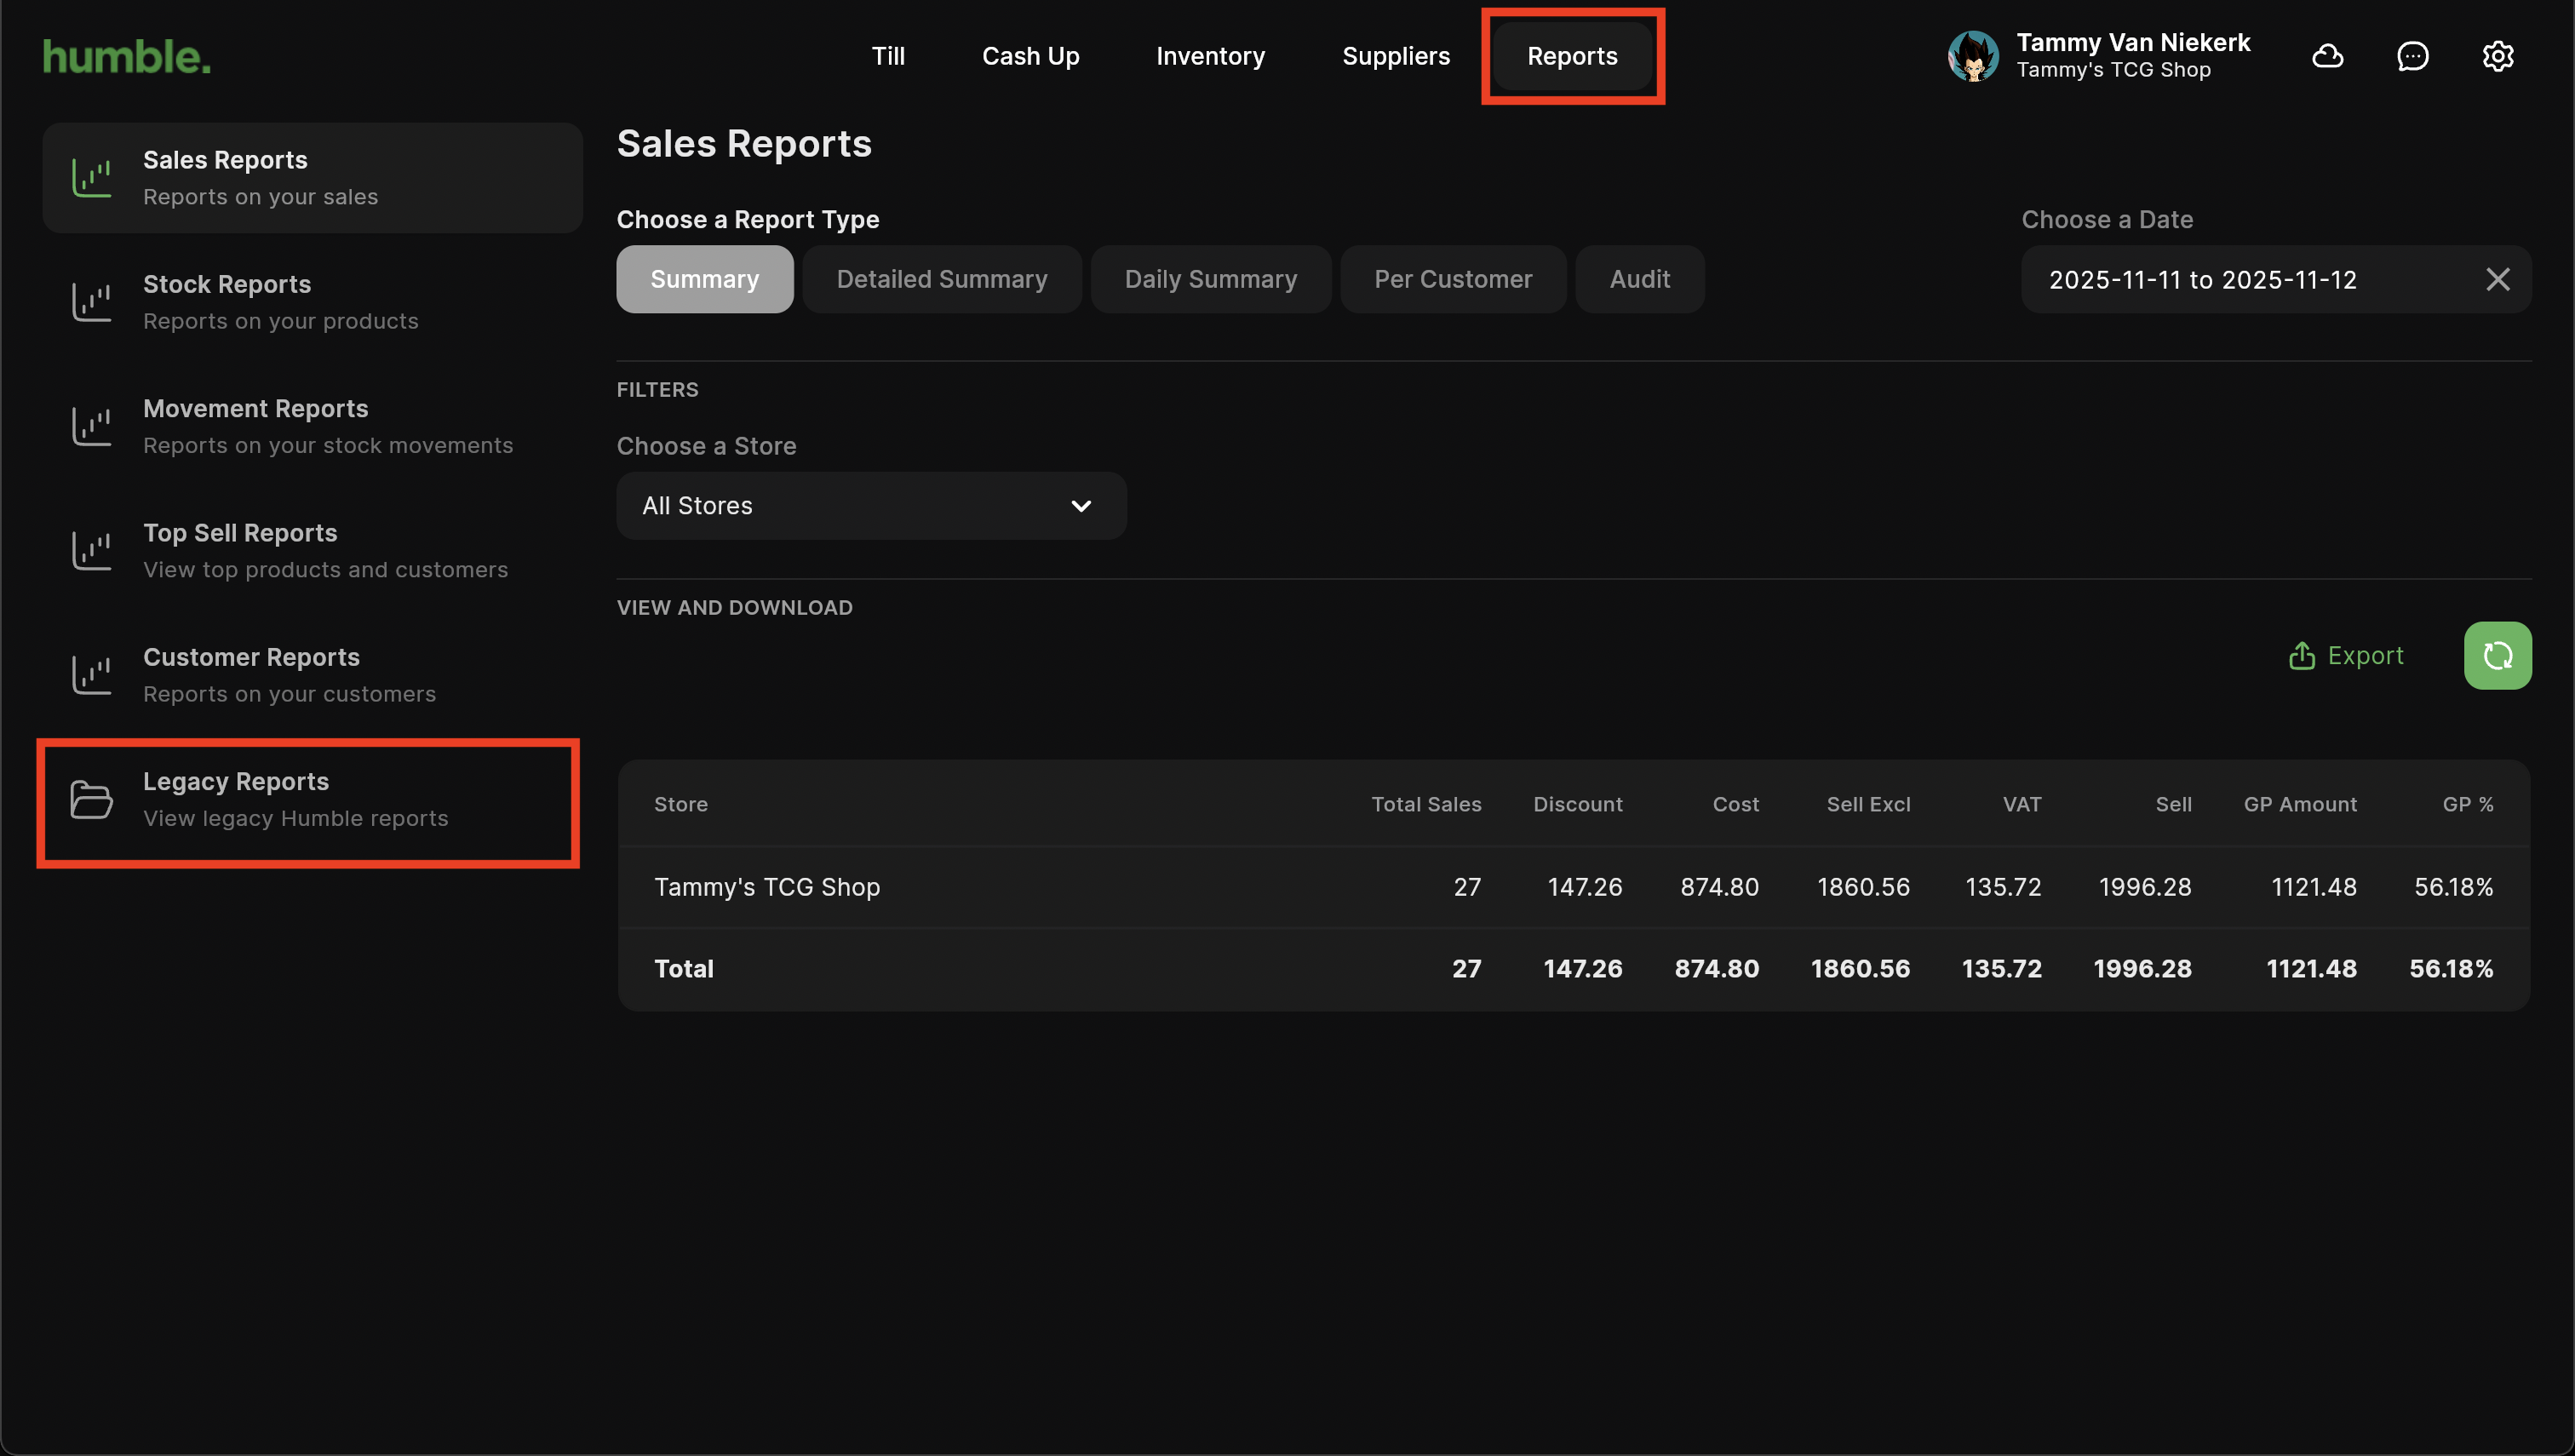The width and height of the screenshot is (2575, 1456).
Task: Open the settings gear icon
Action: 2497,56
